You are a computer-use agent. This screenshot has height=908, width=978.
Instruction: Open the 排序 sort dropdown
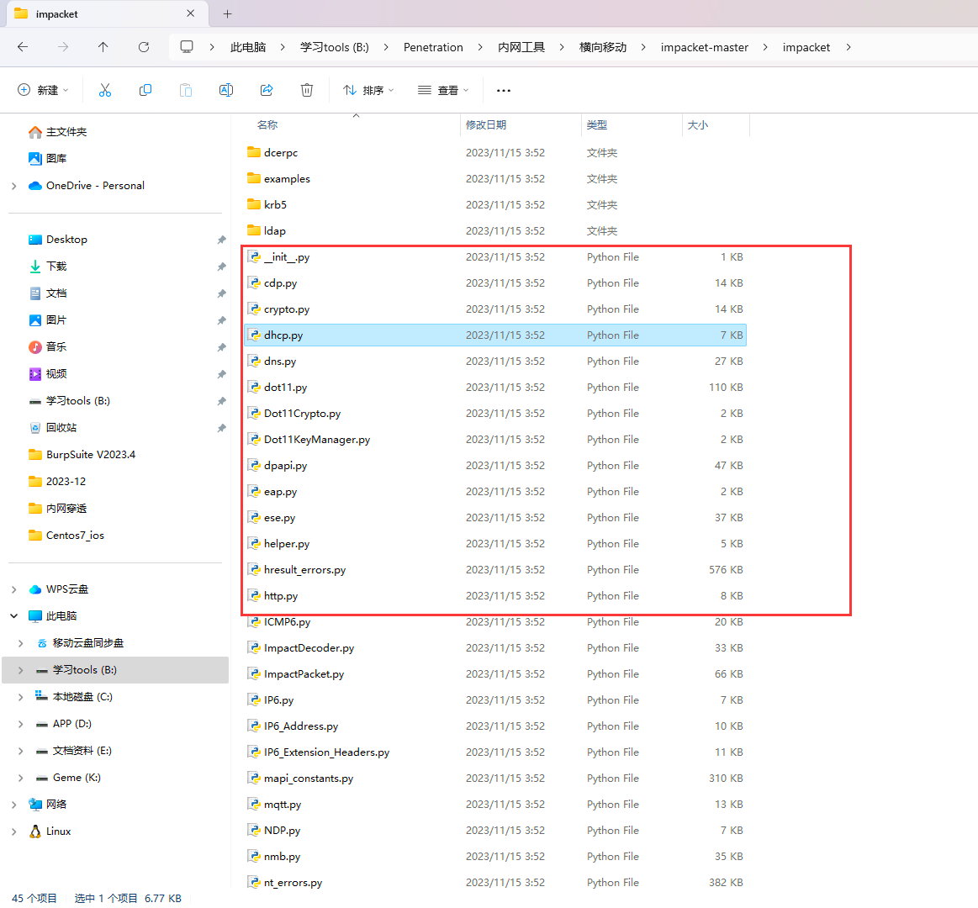(x=368, y=90)
